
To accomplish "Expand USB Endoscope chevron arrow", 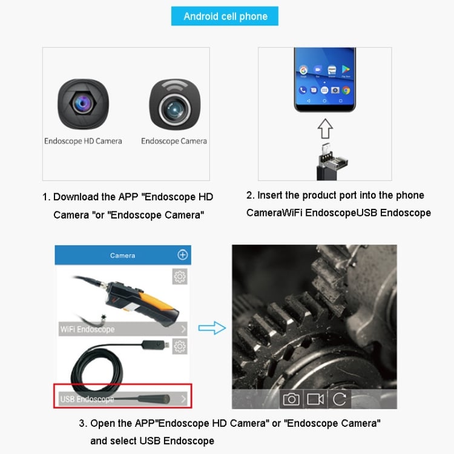I will tap(183, 400).
